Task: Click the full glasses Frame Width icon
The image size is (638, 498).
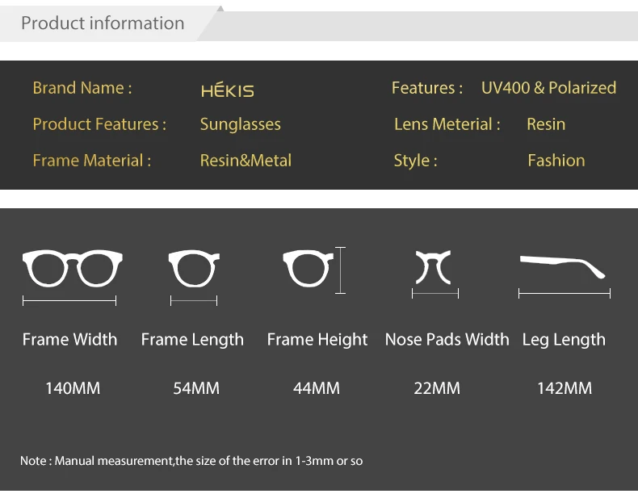Action: (73, 268)
